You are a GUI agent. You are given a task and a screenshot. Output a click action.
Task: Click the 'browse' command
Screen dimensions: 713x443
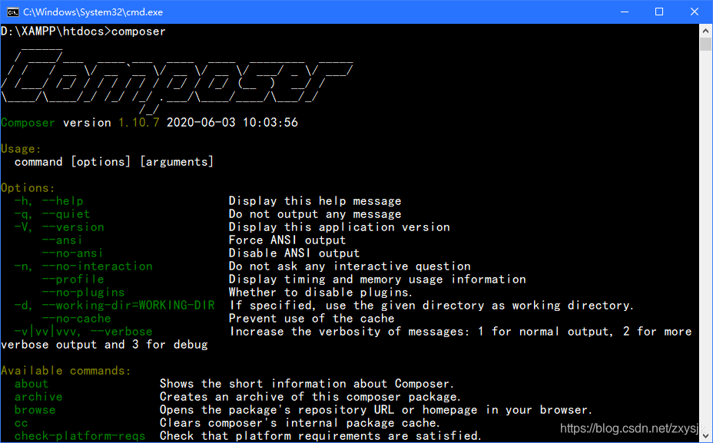pos(35,410)
